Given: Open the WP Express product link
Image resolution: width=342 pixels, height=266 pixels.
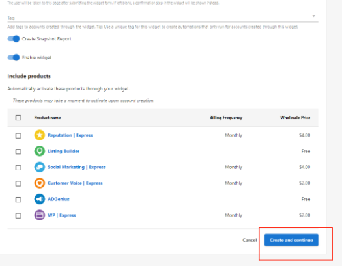Looking at the screenshot, I should (62, 215).
